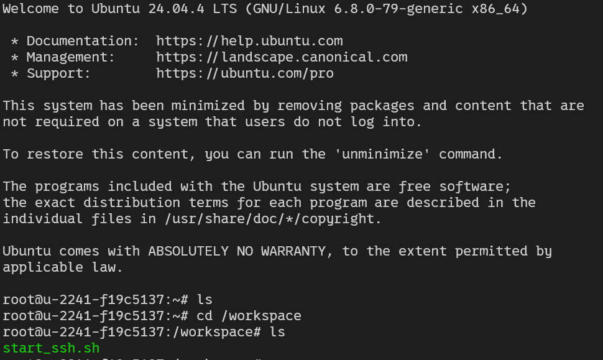Click the root@u-2241-f19c5137:/workspace# prompt
This screenshot has height=360, width=603.
pyautogui.click(x=132, y=331)
